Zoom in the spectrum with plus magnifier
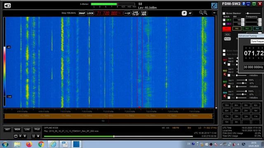The width and height of the screenshot is (264, 148). point(205,13)
